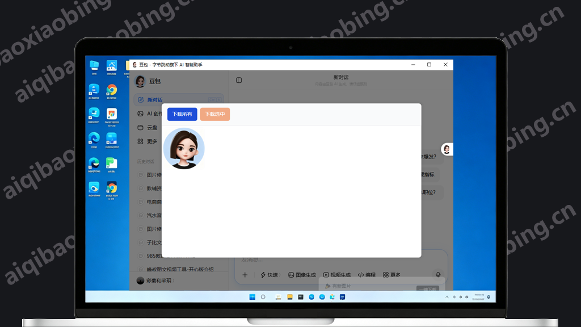
Task: Open the Windows Start menu
Action: click(x=252, y=297)
